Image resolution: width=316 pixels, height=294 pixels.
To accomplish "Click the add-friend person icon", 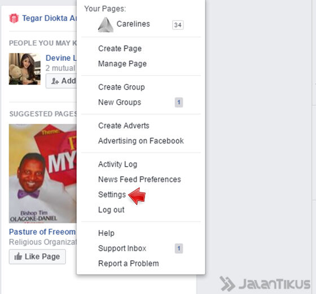I will 55,81.
